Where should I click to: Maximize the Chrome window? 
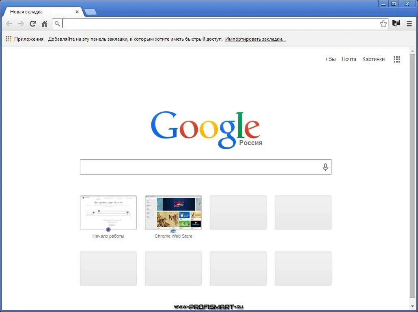(x=394, y=4)
